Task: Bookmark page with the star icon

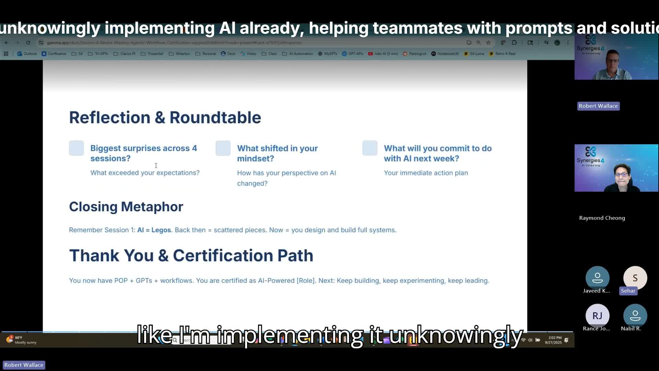Action: (x=488, y=43)
